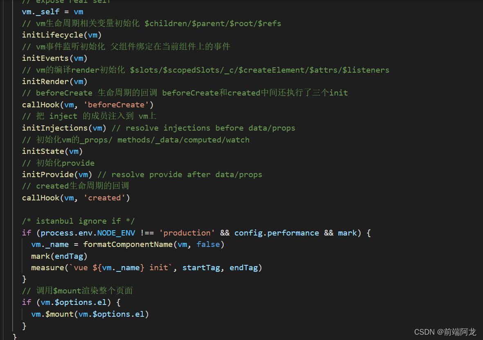The height and width of the screenshot is (340, 483).
Task: Click the initProvide(vm) call
Action: [57, 175]
